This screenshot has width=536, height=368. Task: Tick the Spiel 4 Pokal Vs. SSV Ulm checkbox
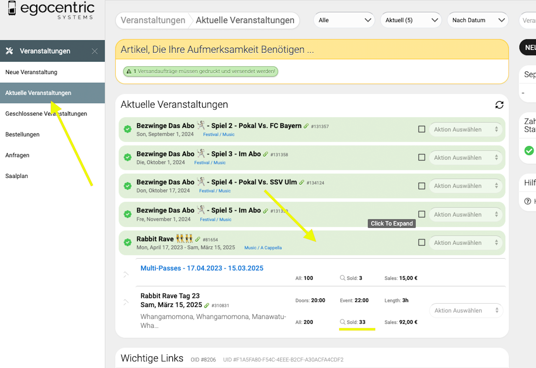421,186
